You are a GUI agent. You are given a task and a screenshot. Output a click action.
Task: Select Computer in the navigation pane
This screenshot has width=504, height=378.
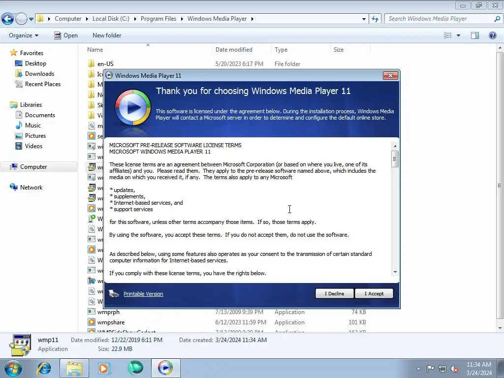pyautogui.click(x=33, y=167)
